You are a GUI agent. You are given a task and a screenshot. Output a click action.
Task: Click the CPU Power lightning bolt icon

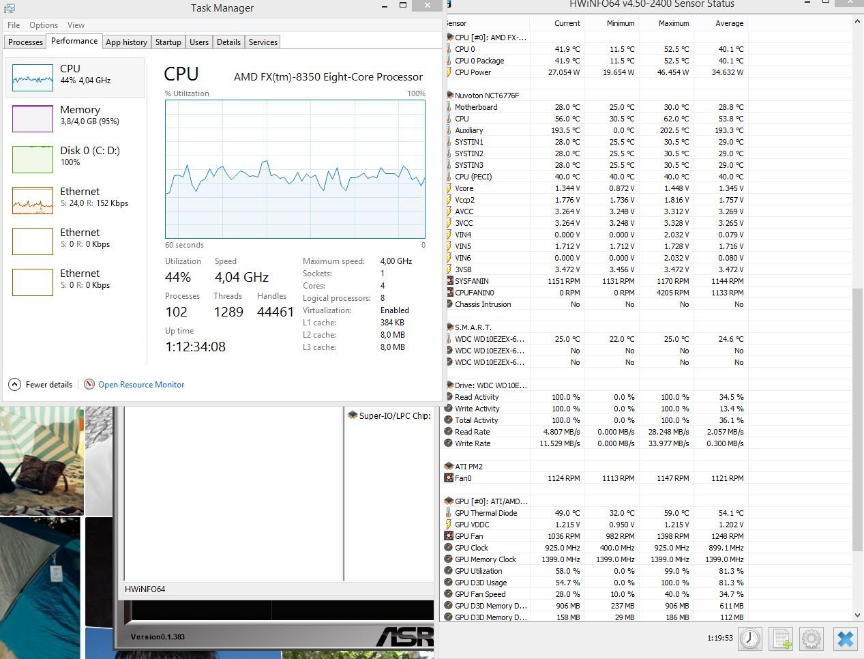point(449,72)
